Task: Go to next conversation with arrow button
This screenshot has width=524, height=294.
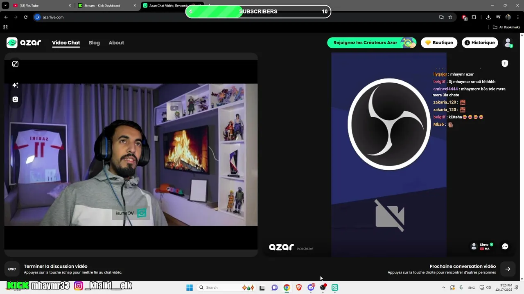Action: point(508,269)
